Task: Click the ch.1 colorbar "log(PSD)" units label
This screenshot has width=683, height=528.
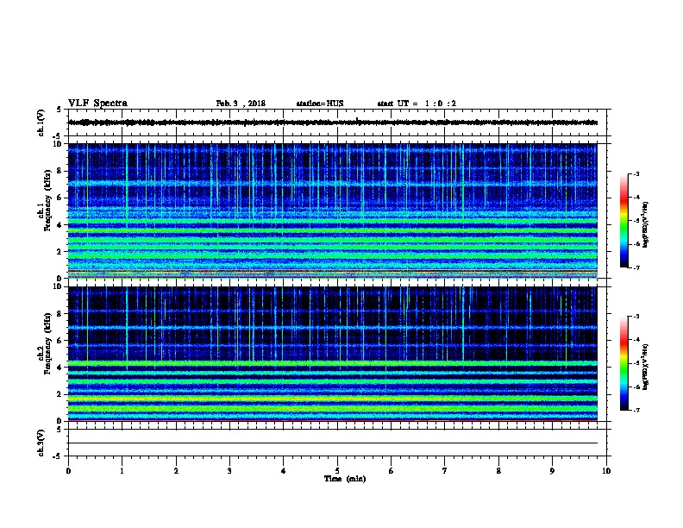Action: point(645,225)
